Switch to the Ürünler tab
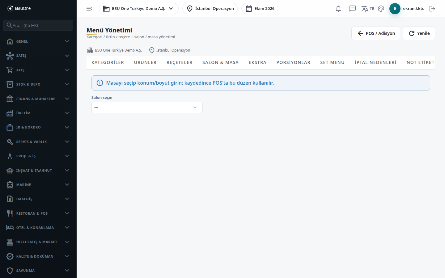445x278 pixels. point(145,62)
